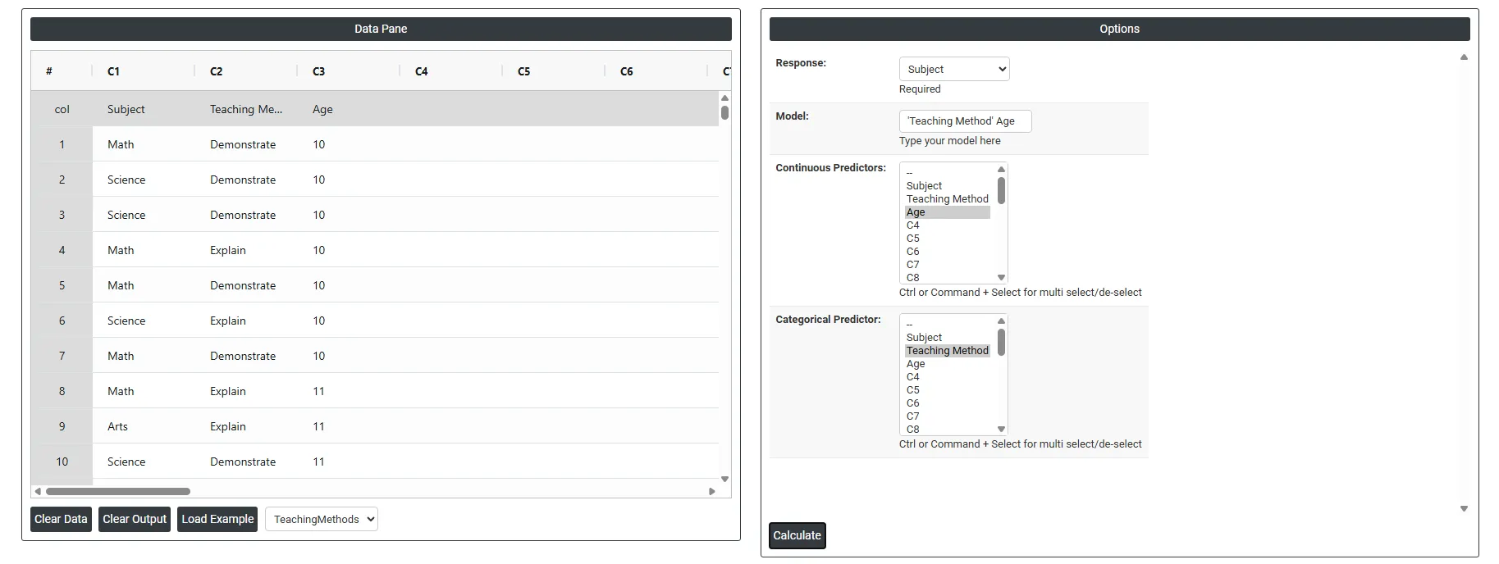Select C7 in Continuous Predictors list

[948, 265]
